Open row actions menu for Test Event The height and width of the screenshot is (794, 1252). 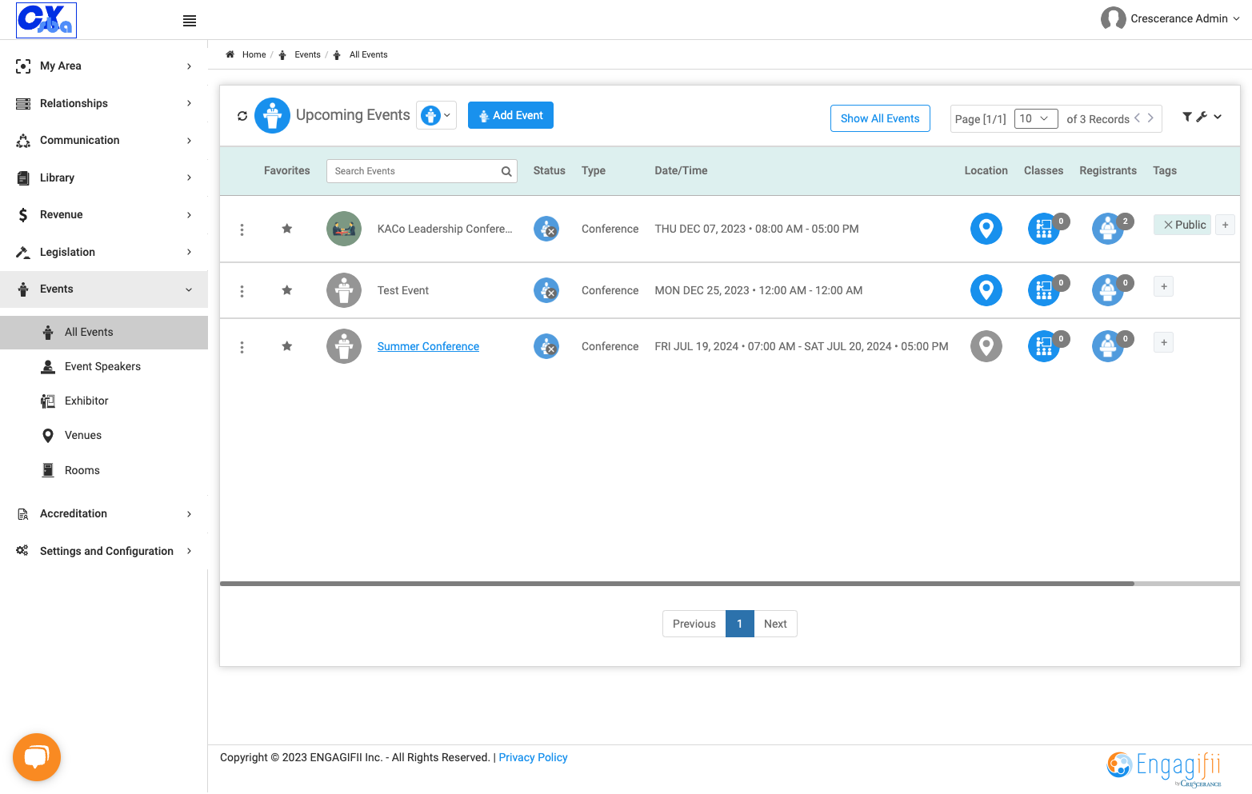[242, 291]
